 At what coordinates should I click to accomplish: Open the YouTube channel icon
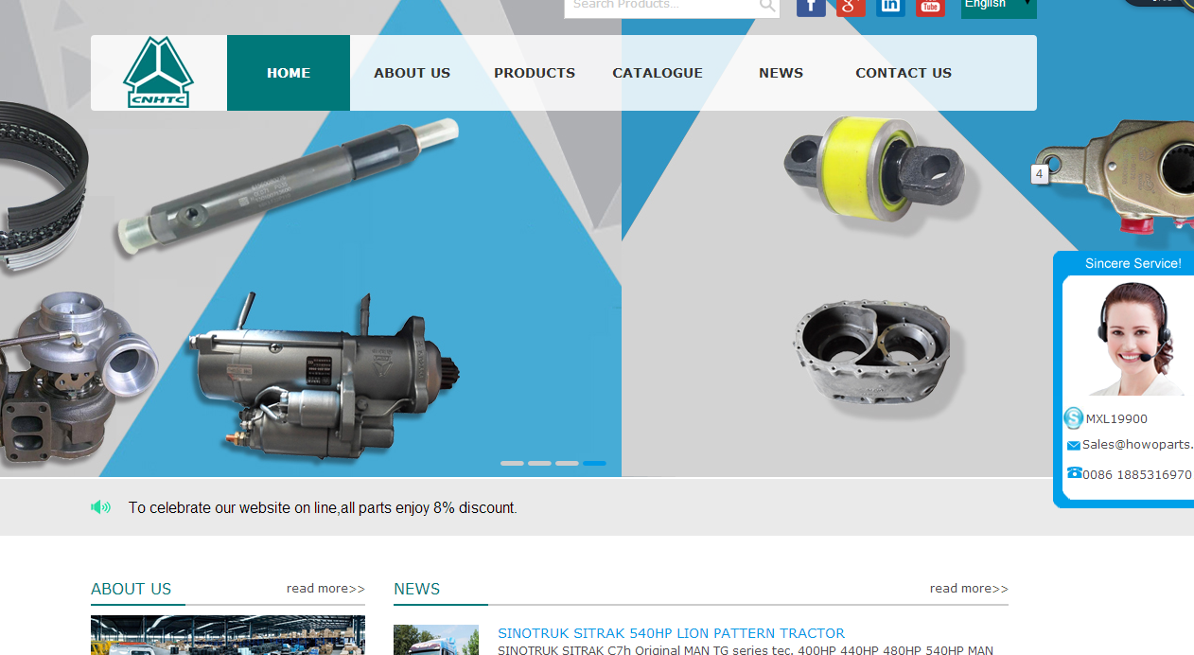point(930,7)
